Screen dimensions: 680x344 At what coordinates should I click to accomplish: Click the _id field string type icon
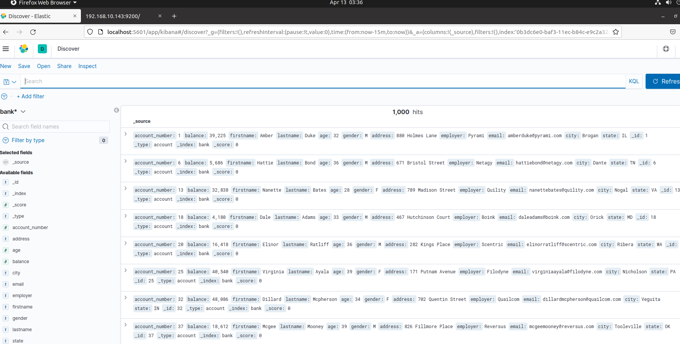click(6, 182)
